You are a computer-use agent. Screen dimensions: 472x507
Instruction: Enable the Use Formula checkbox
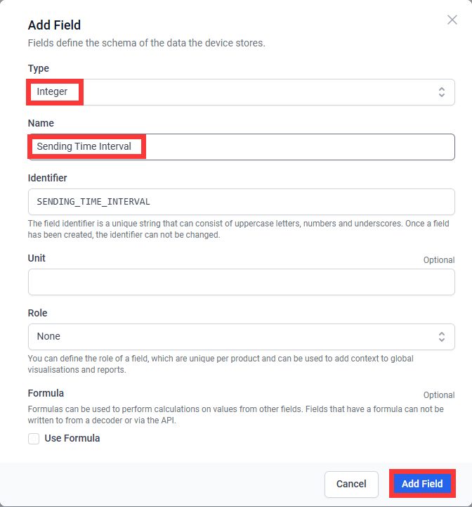[x=34, y=439]
